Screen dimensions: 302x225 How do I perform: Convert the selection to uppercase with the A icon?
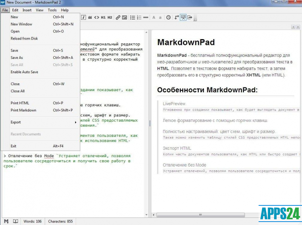click(x=154, y=17)
